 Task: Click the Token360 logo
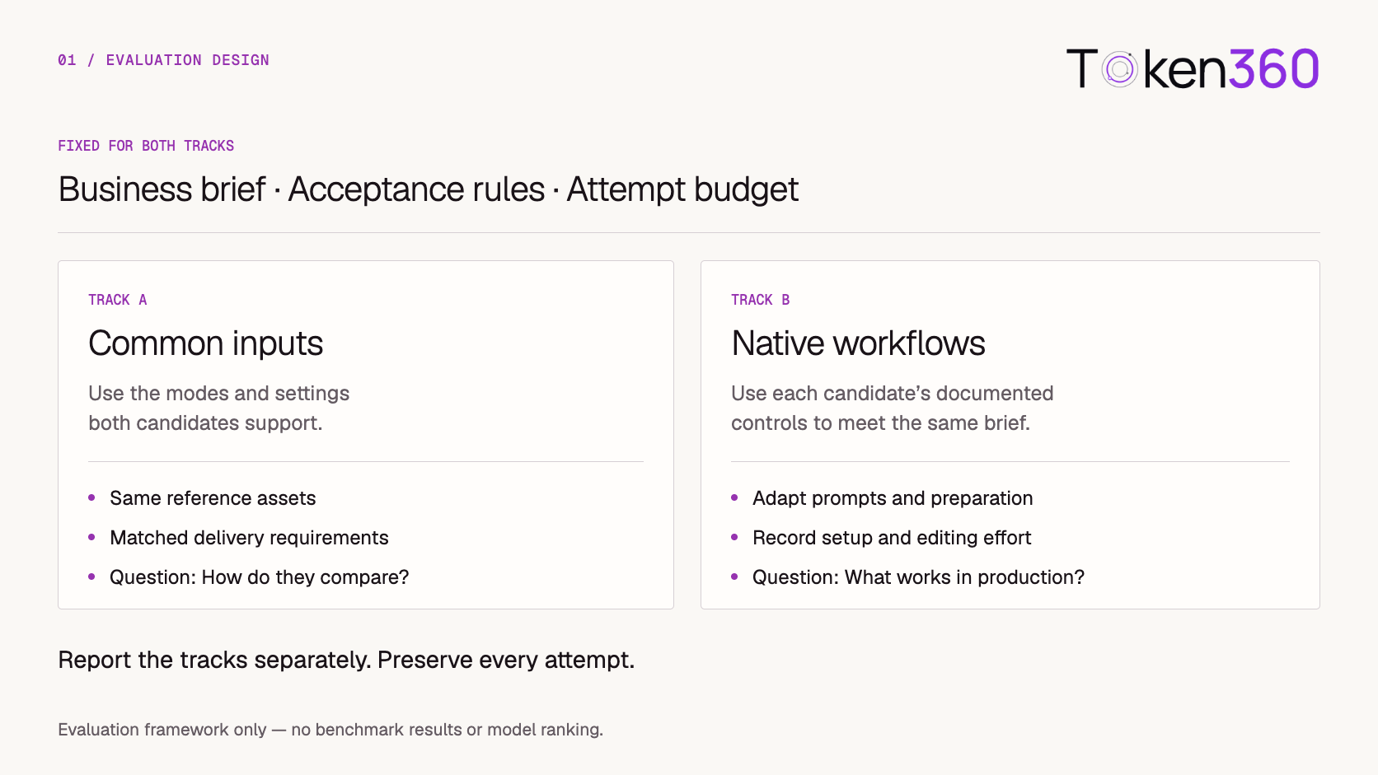tap(1193, 68)
